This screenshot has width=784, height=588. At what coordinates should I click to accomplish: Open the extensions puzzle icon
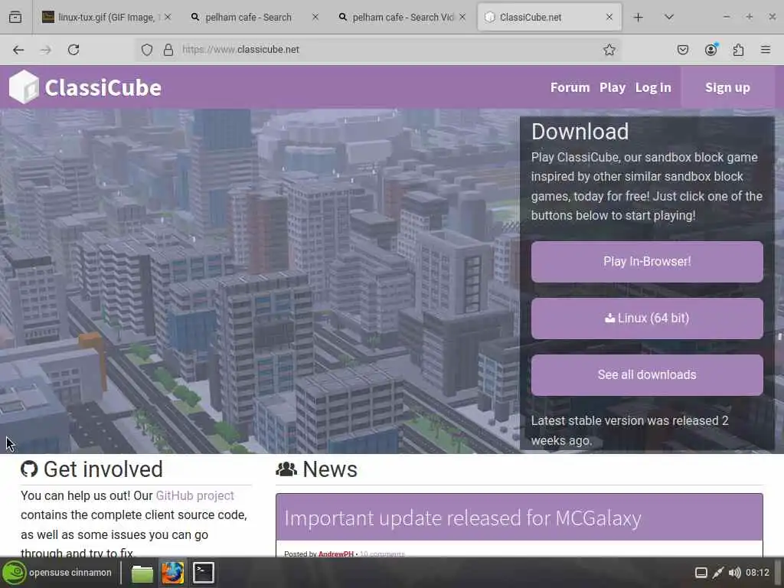[x=739, y=50]
